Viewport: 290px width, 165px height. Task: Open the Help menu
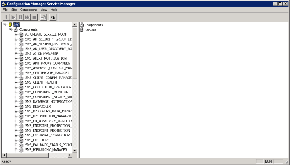coord(54,10)
